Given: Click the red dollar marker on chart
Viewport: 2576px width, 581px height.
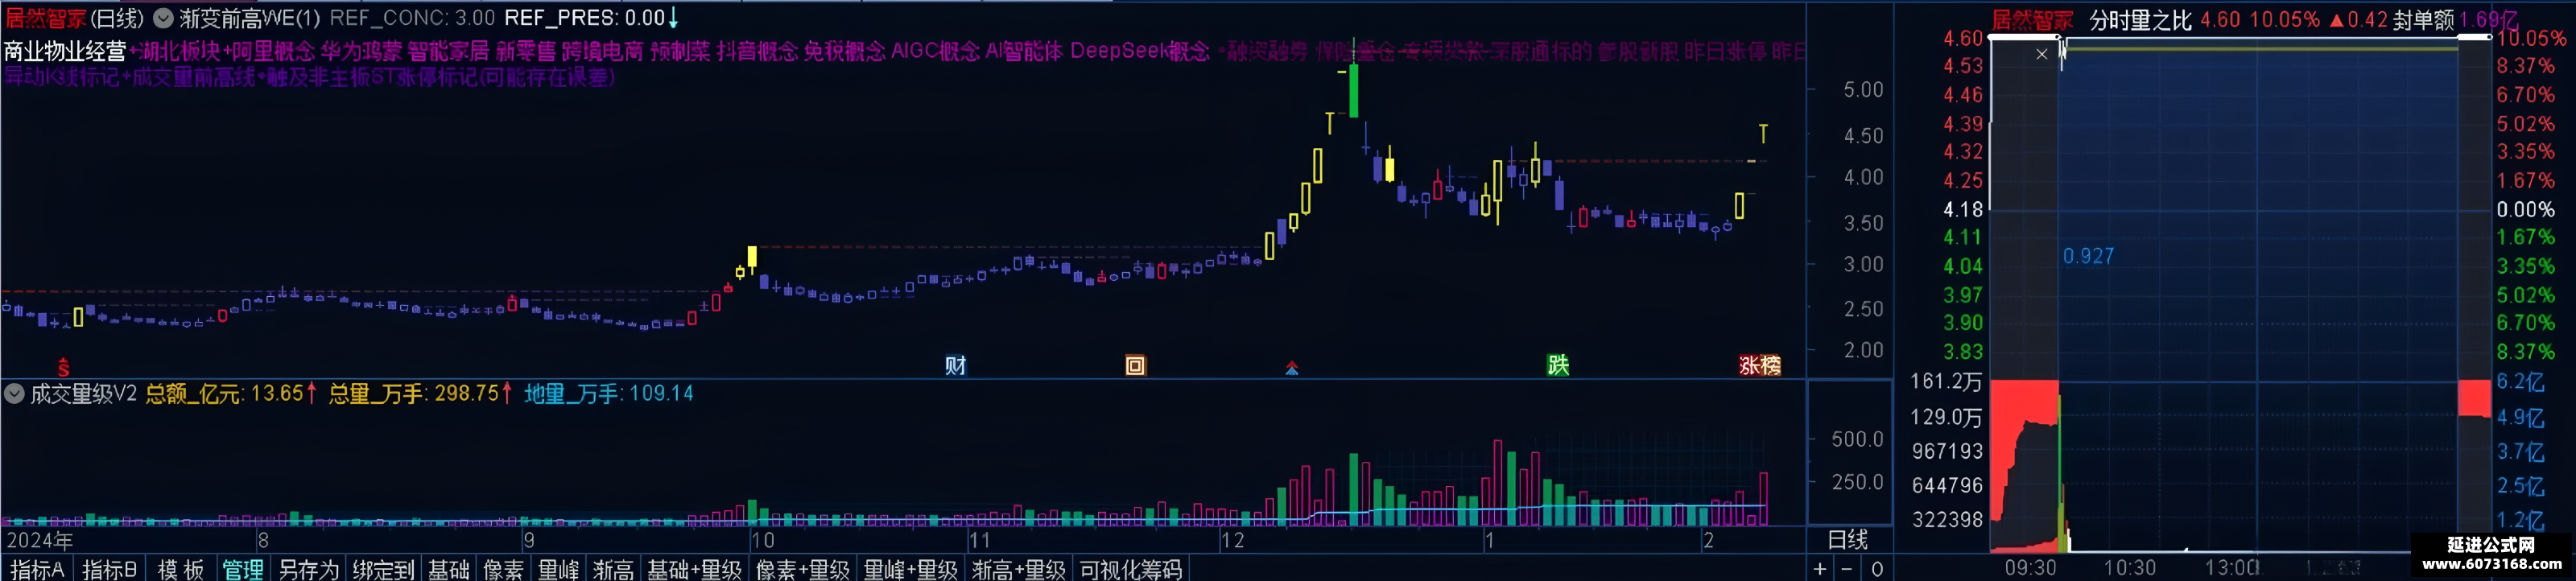Looking at the screenshot, I should pyautogui.click(x=63, y=367).
